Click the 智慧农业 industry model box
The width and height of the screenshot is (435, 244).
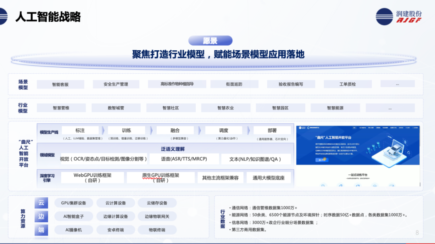pos(226,108)
